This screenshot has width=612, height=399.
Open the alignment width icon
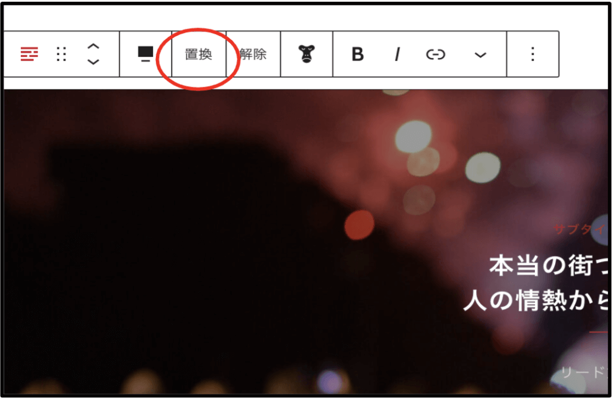pos(146,54)
